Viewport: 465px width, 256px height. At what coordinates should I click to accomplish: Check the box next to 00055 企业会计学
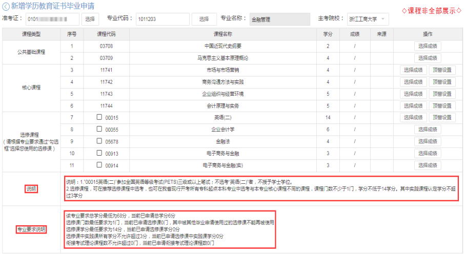(99, 129)
